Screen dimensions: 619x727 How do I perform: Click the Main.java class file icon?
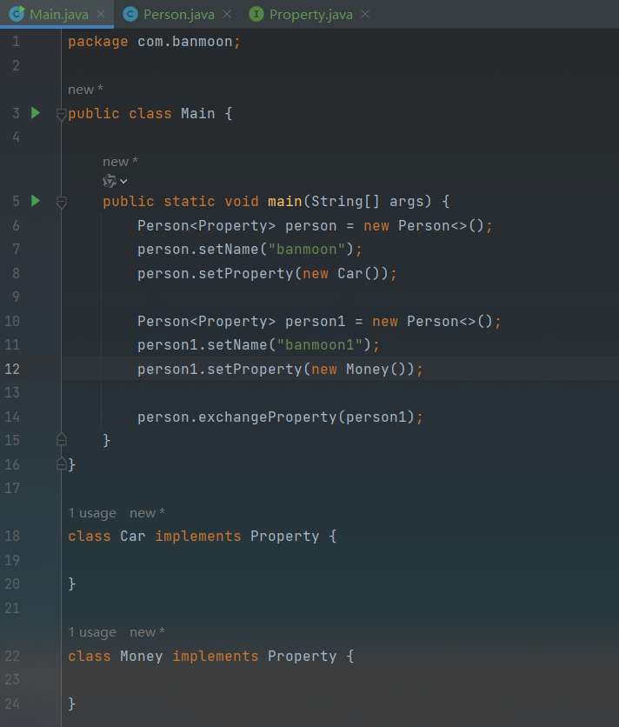[x=17, y=14]
